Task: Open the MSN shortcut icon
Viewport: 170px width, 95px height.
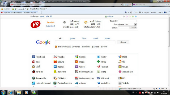Action: (x=120, y=57)
